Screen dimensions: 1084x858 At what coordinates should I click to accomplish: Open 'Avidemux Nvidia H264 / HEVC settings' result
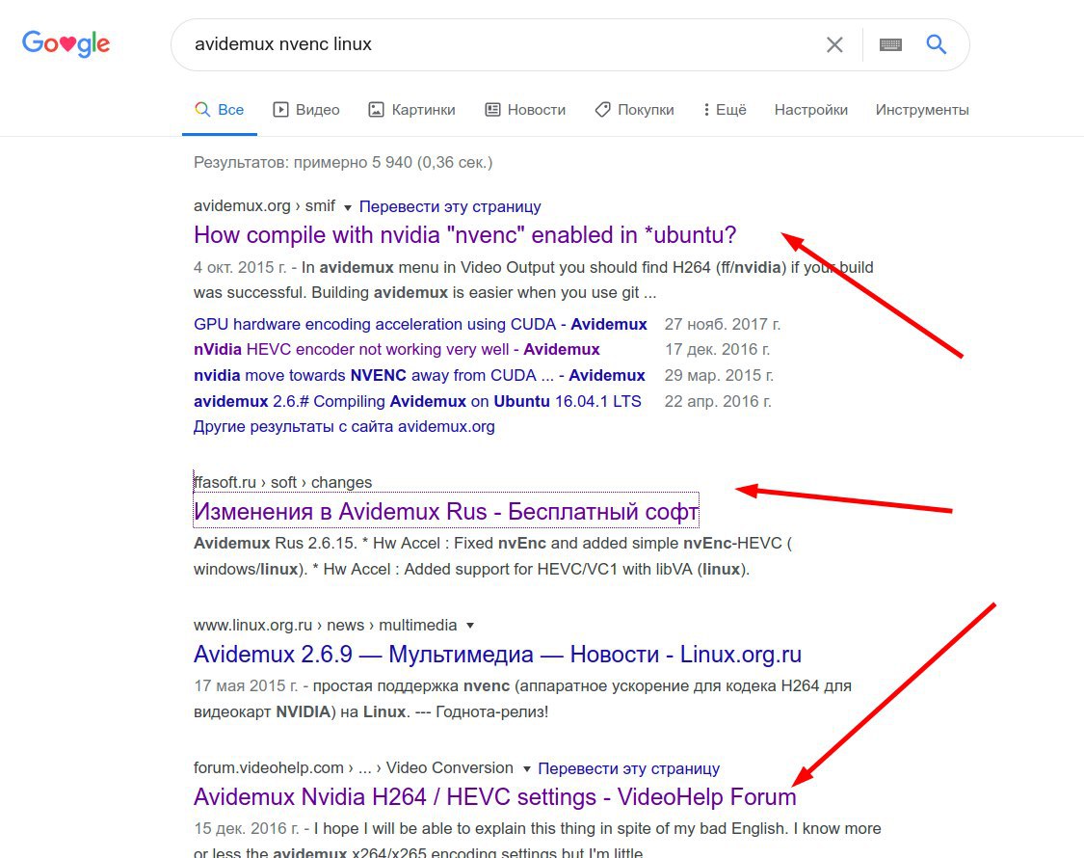[x=495, y=797]
